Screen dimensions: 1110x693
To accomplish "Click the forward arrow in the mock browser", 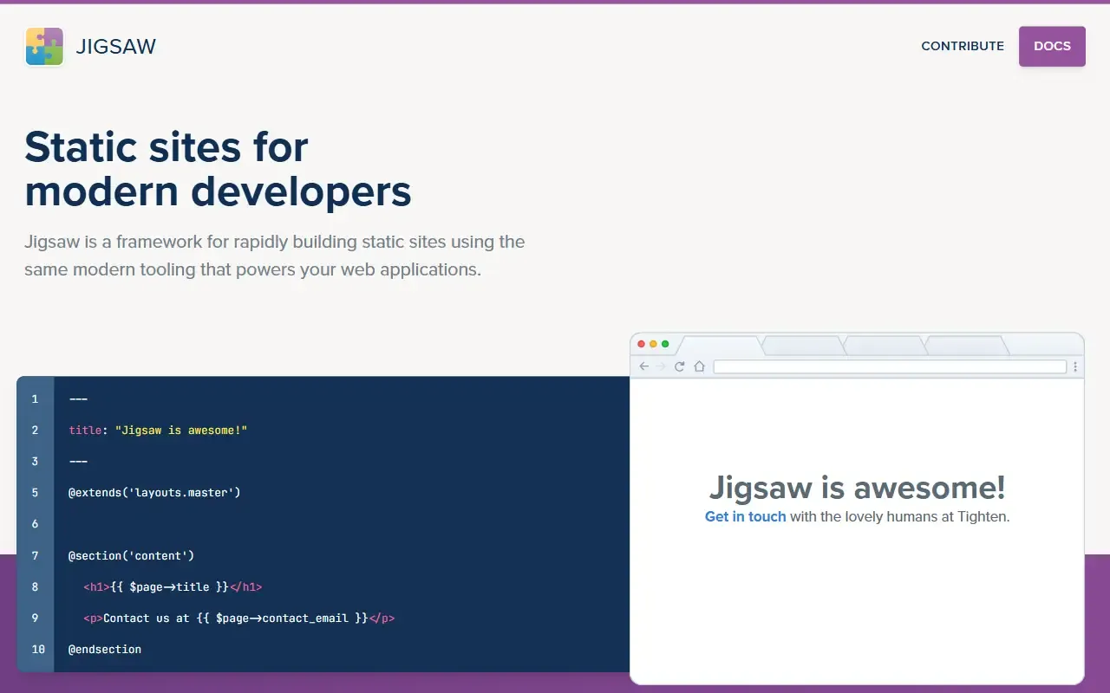I will pos(661,366).
